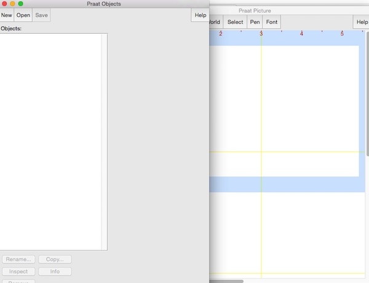Open the Select menu in Praat Picture

[235, 22]
